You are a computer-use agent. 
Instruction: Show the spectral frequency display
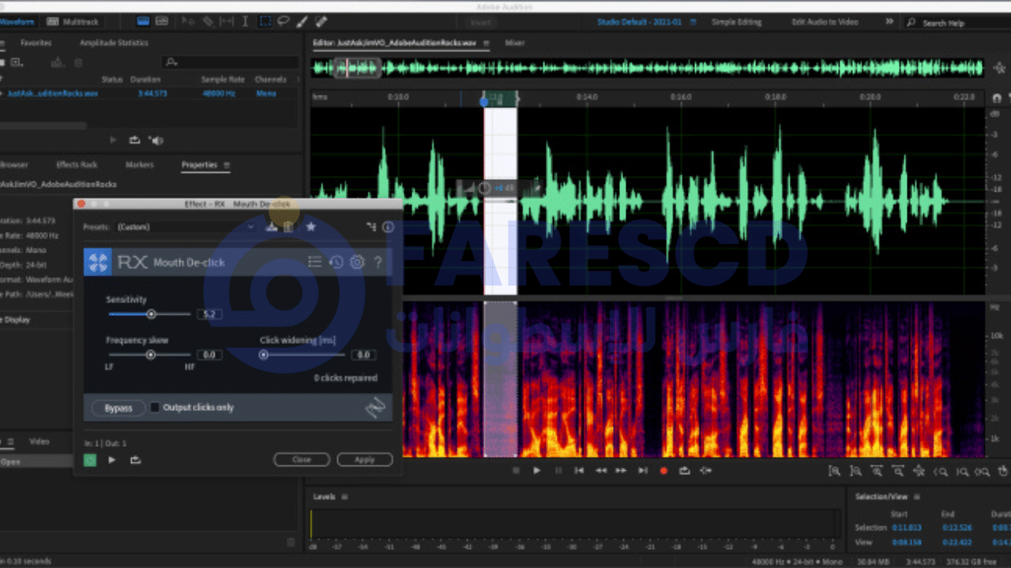(x=143, y=21)
